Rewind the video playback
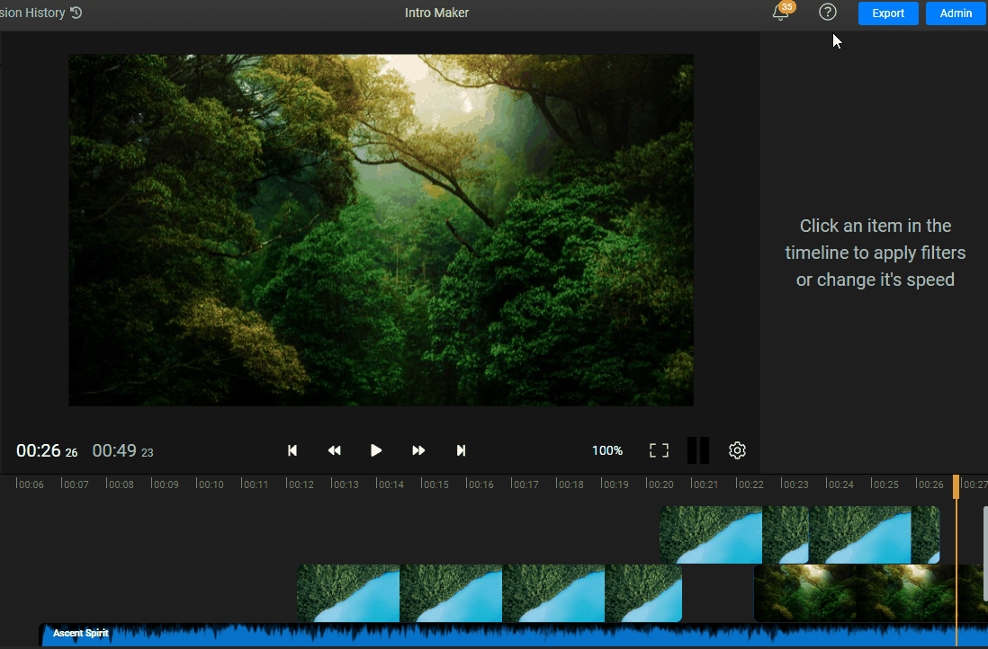988x649 pixels. [334, 450]
